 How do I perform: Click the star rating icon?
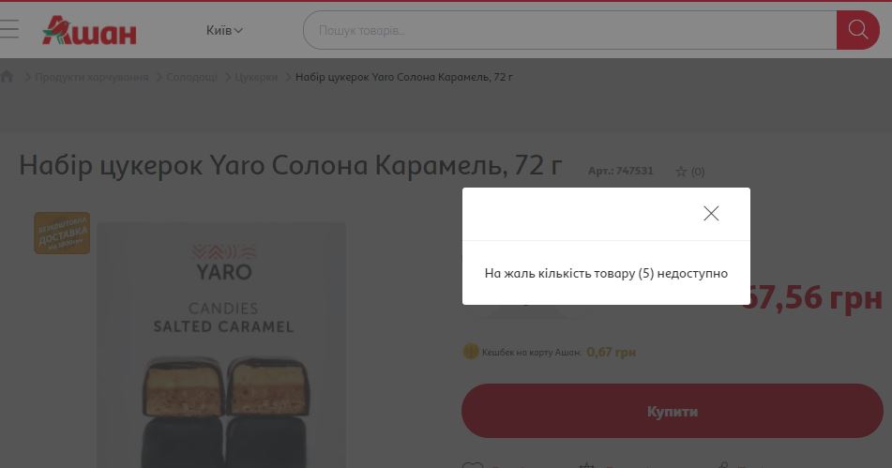coord(681,172)
